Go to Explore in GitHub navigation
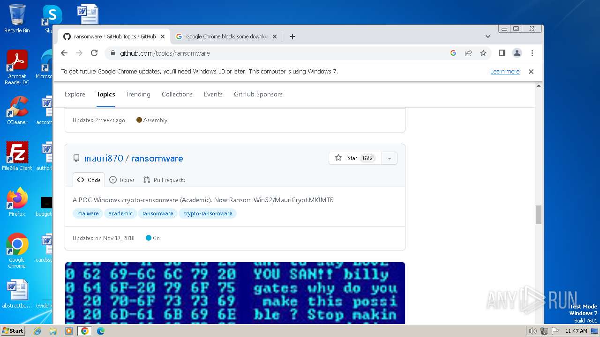The width and height of the screenshot is (600, 337). pos(75,94)
